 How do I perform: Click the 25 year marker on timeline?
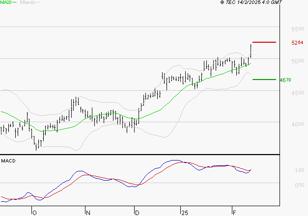tap(185, 213)
